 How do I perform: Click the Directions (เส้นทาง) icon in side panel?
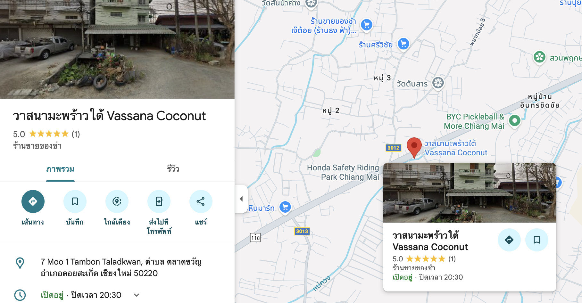click(x=33, y=201)
